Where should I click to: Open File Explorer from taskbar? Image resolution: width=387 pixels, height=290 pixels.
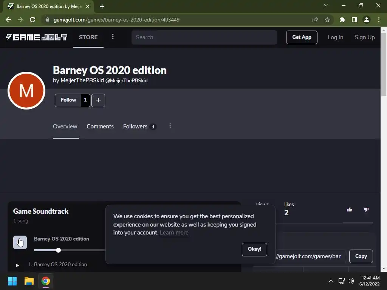click(x=29, y=281)
